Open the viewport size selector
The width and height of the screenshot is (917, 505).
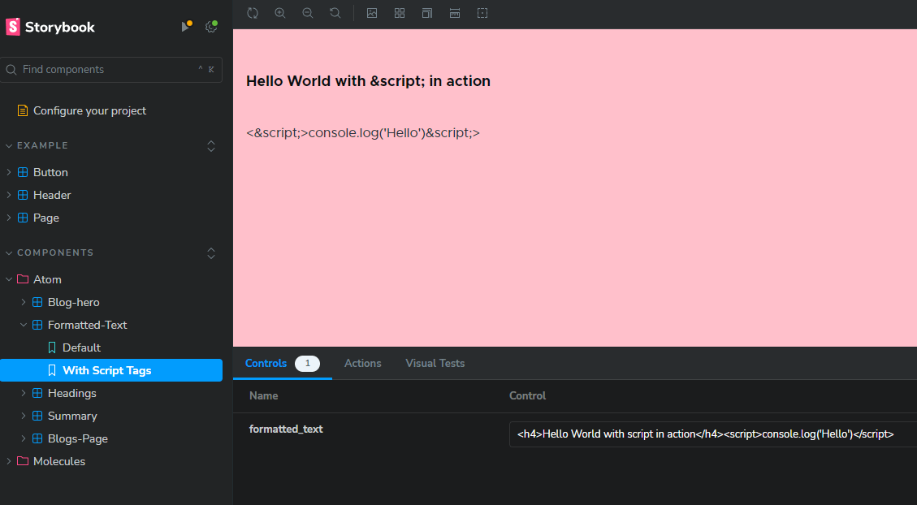pyautogui.click(x=427, y=13)
